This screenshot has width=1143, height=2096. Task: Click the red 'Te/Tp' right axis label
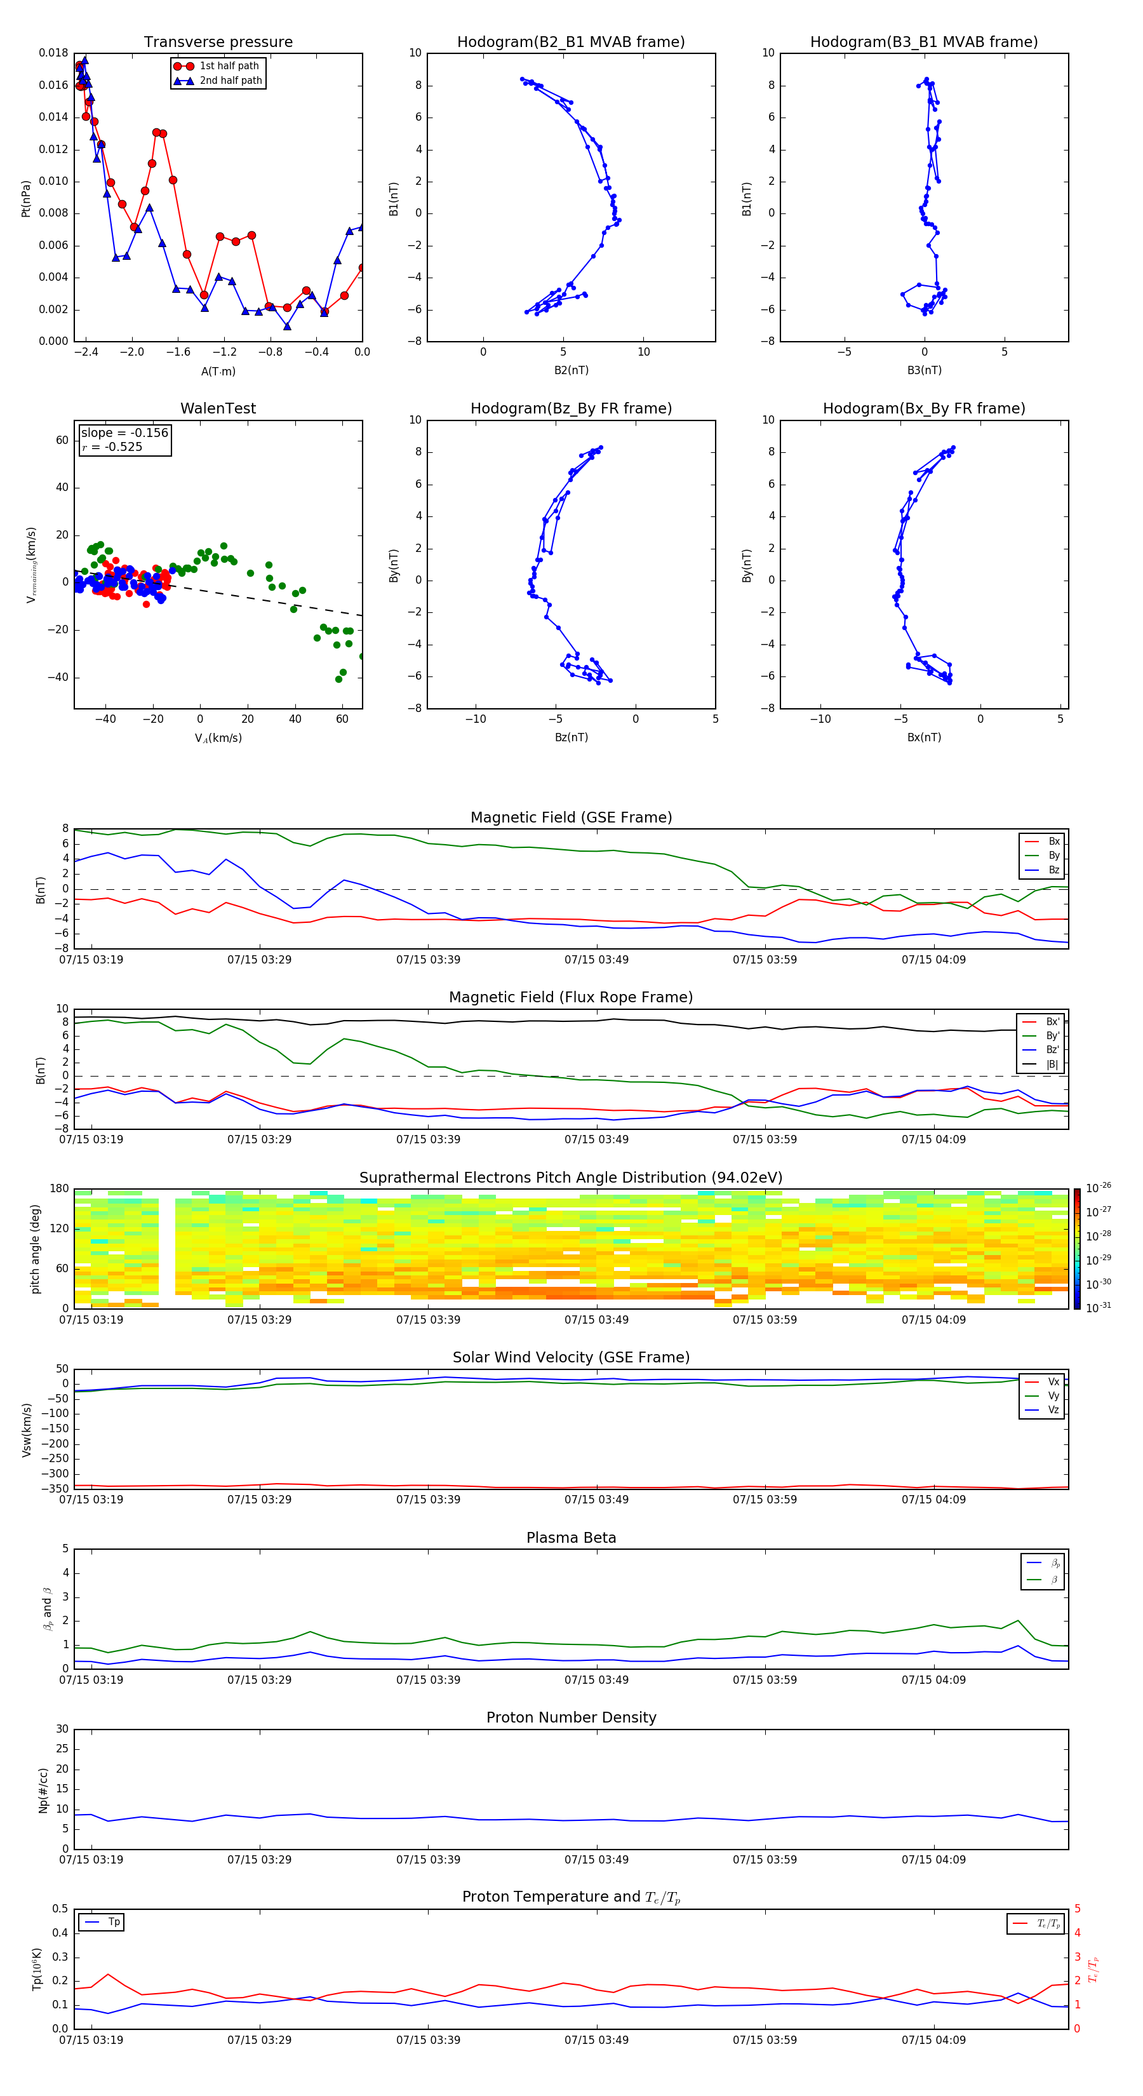1094,1969
